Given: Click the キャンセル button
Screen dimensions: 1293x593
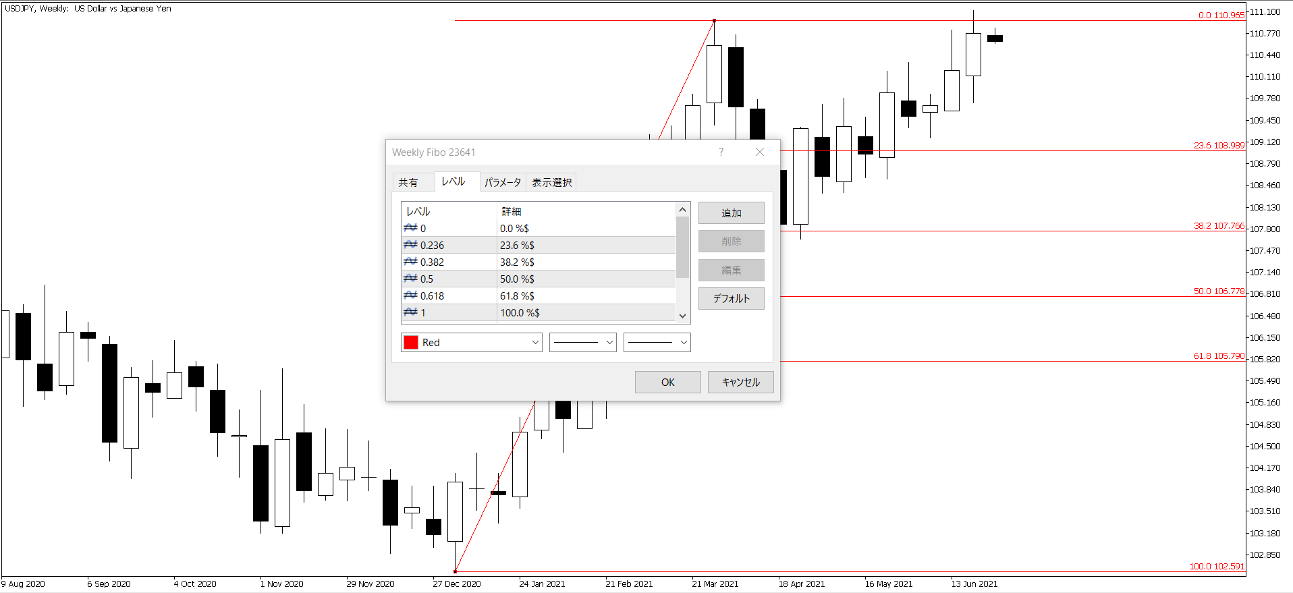Looking at the screenshot, I should coord(741,382).
